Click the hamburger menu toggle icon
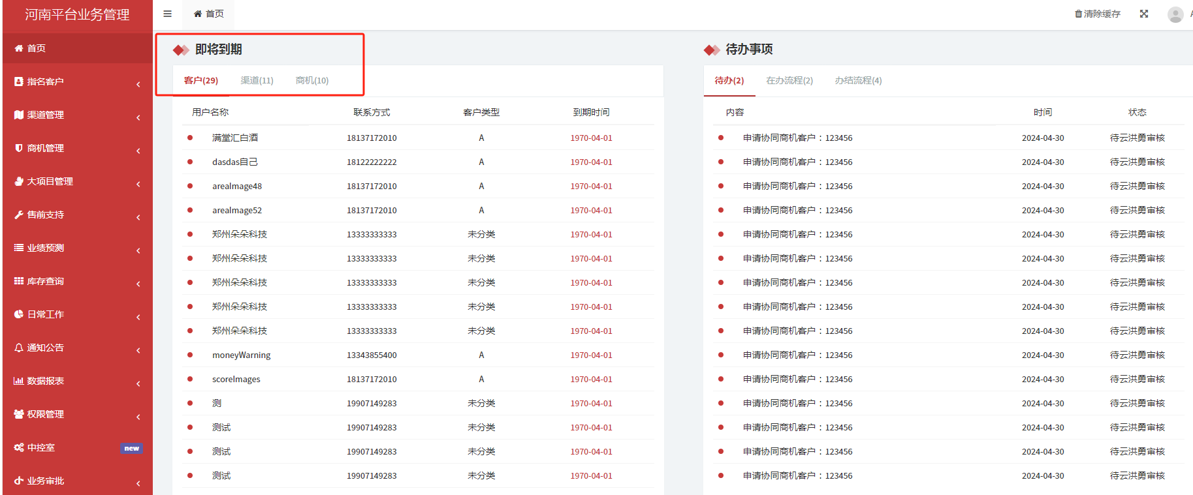1193x495 pixels. tap(167, 14)
